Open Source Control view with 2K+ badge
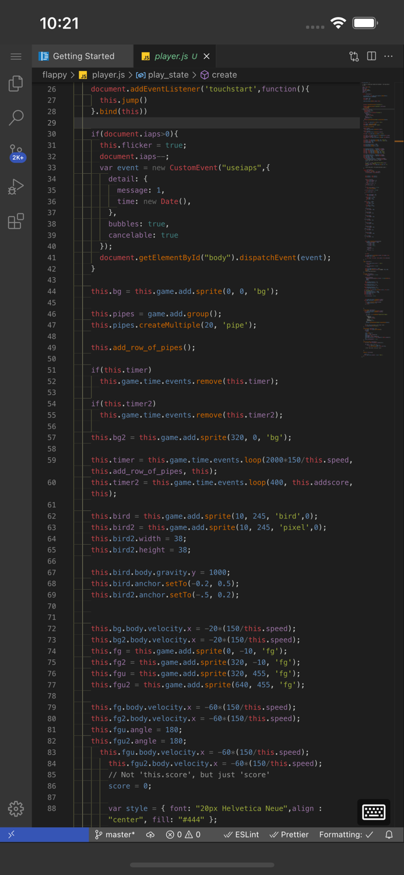The image size is (404, 875). pos(16,153)
